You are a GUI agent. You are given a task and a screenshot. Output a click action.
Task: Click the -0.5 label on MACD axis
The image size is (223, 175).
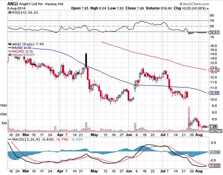coord(213,160)
